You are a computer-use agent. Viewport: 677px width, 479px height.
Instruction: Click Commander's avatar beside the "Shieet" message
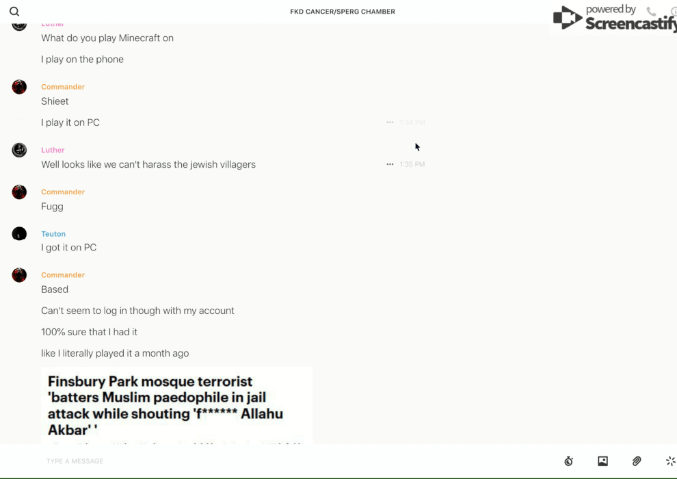point(19,87)
